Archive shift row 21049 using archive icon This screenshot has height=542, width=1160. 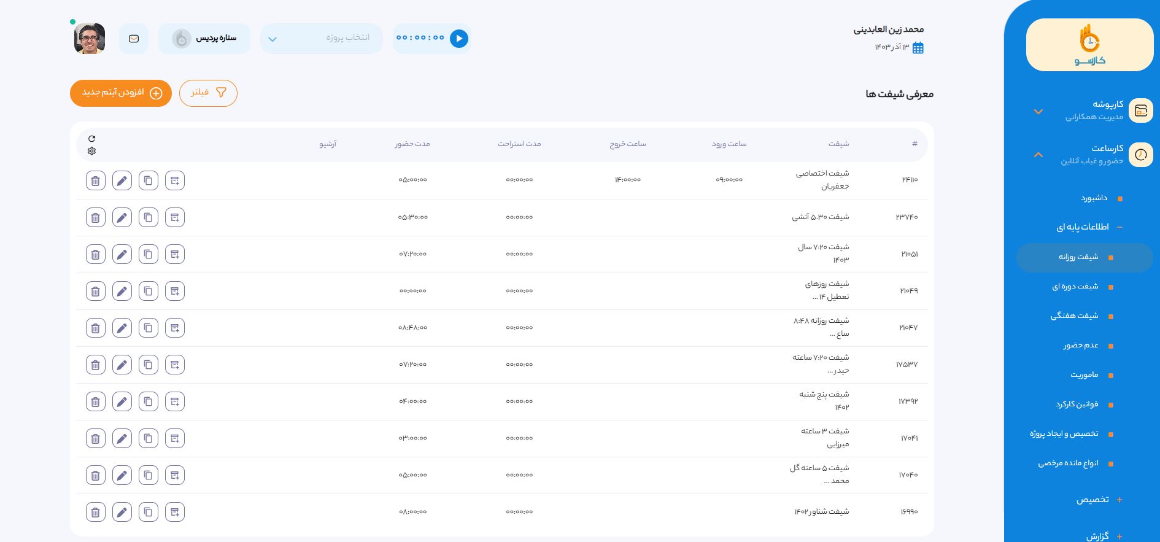tap(175, 291)
